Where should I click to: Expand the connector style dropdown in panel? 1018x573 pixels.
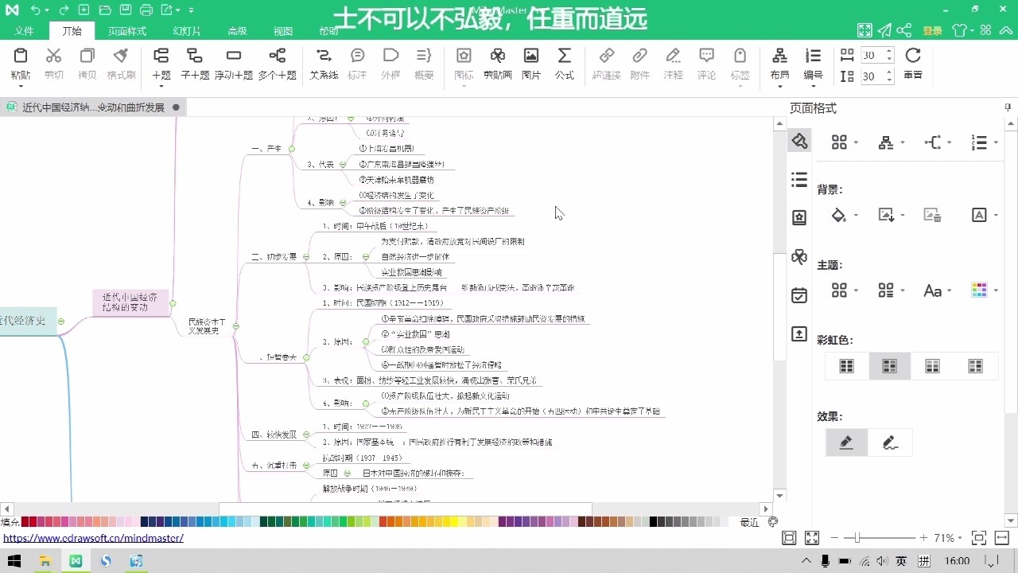[937, 142]
